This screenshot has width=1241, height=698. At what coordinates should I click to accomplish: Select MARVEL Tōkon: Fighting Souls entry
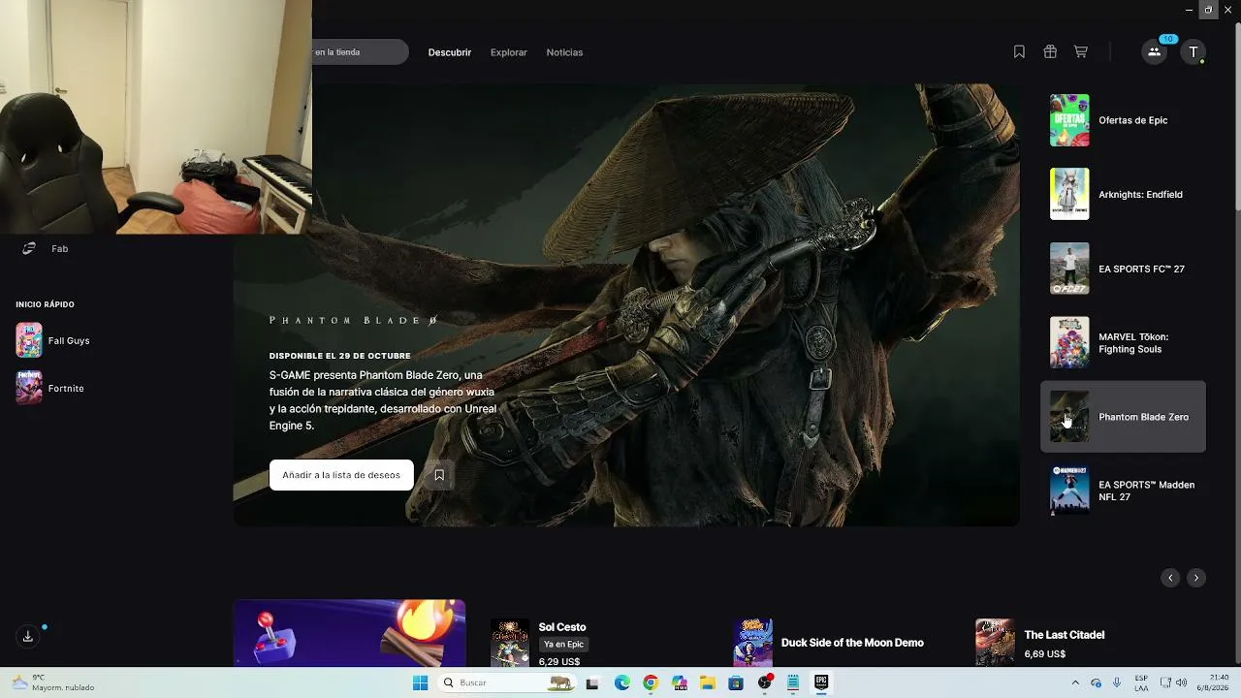[x=1123, y=342]
